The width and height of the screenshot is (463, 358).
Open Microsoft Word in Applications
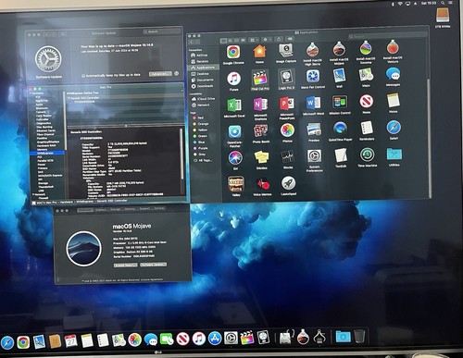tap(313, 103)
